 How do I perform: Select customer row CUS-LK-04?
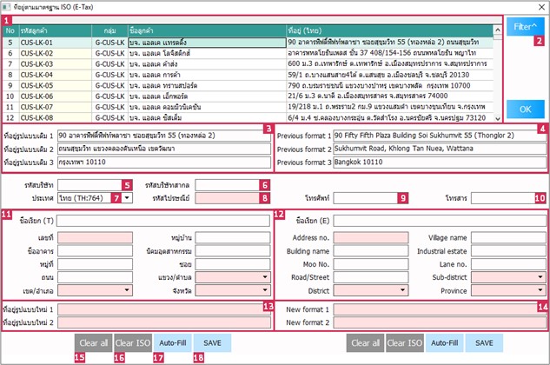pos(248,75)
